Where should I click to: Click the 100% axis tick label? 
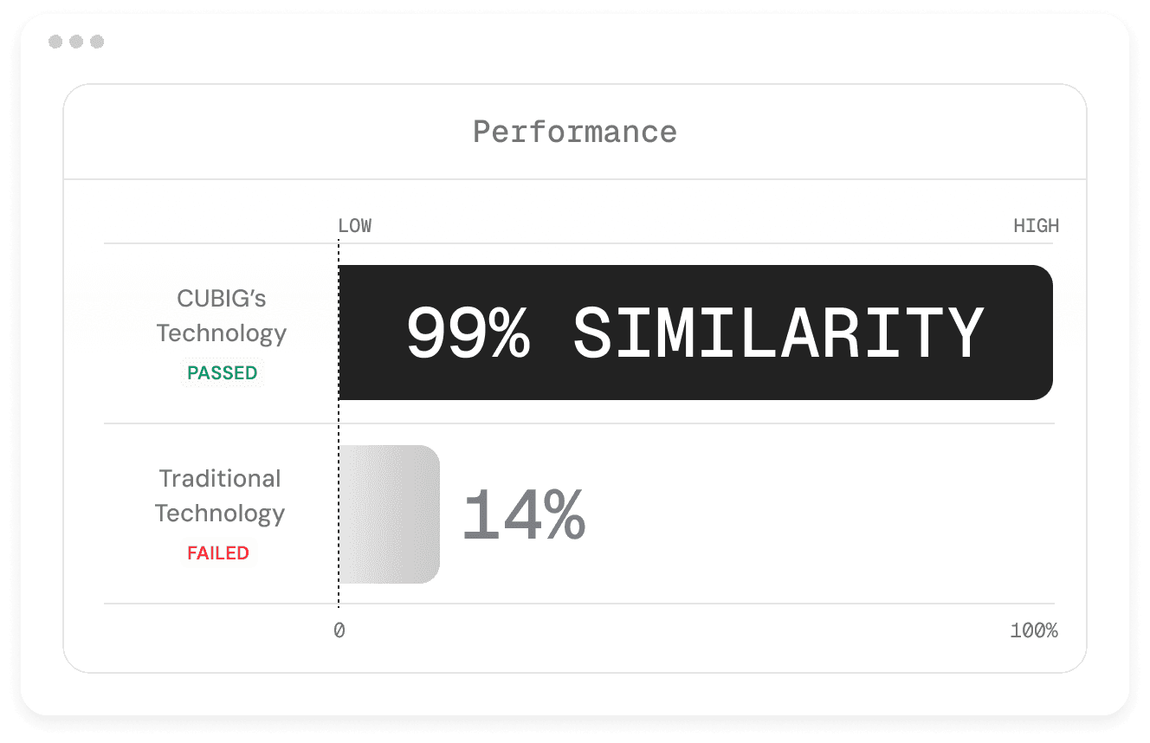1034,631
